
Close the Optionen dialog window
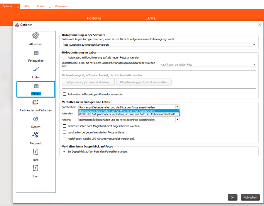pos(260,25)
